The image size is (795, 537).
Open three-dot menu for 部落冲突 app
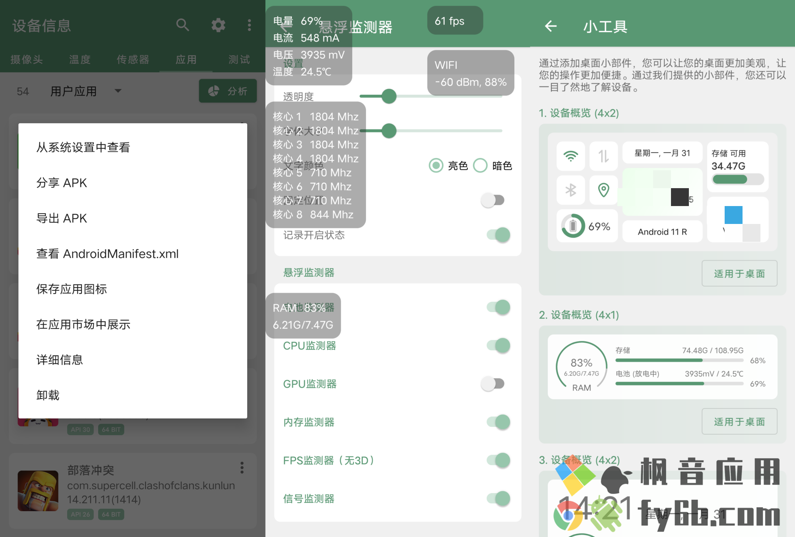242,468
